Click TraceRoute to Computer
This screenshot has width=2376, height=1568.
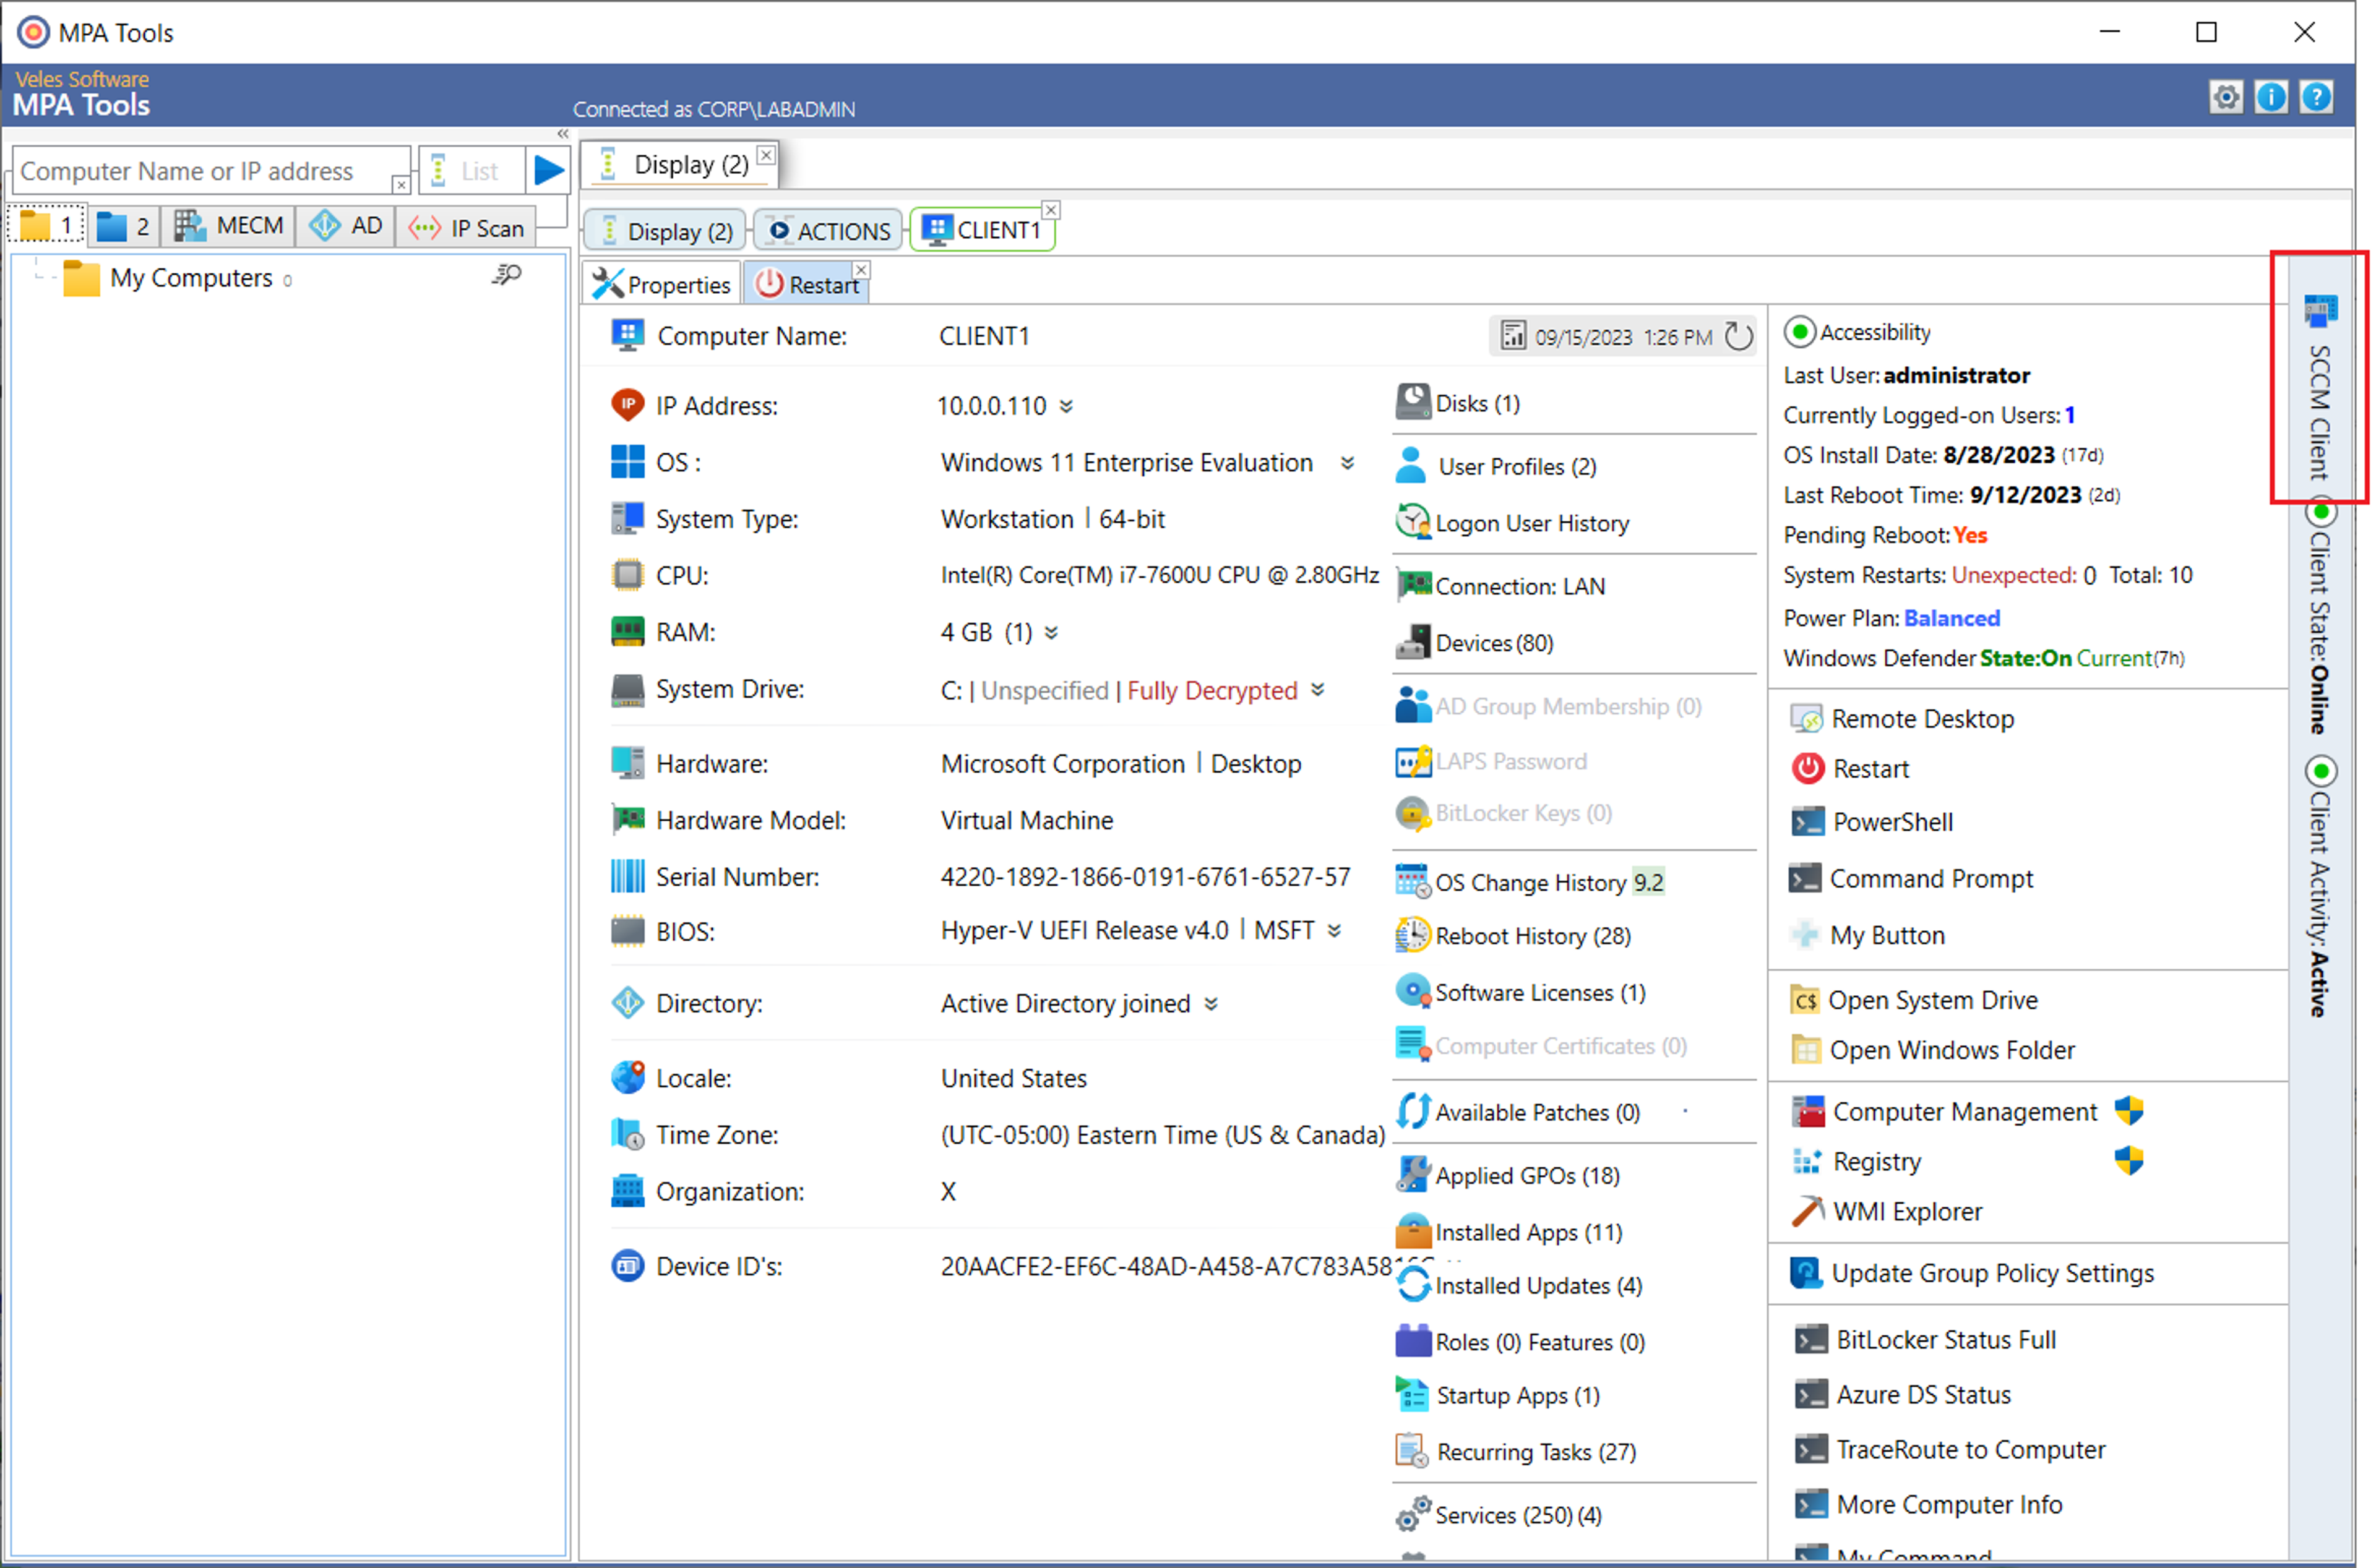pos(1950,1450)
